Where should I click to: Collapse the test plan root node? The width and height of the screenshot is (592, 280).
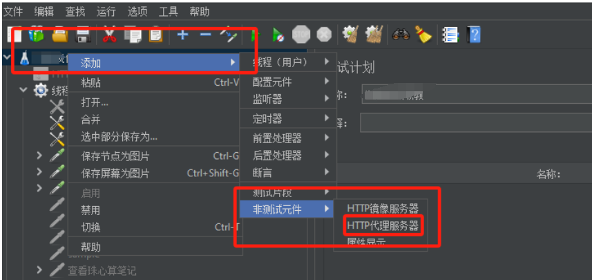point(7,57)
